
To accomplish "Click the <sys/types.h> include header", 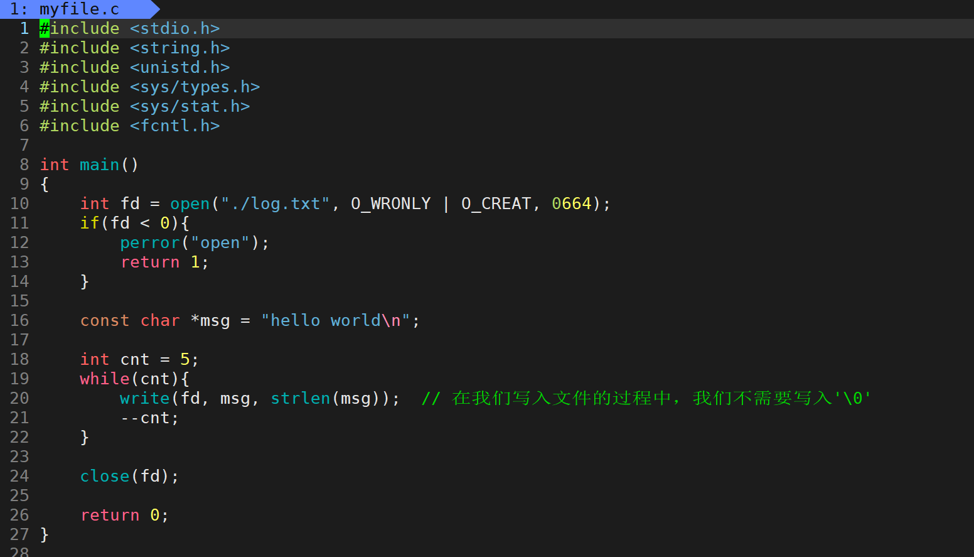I will [x=195, y=87].
